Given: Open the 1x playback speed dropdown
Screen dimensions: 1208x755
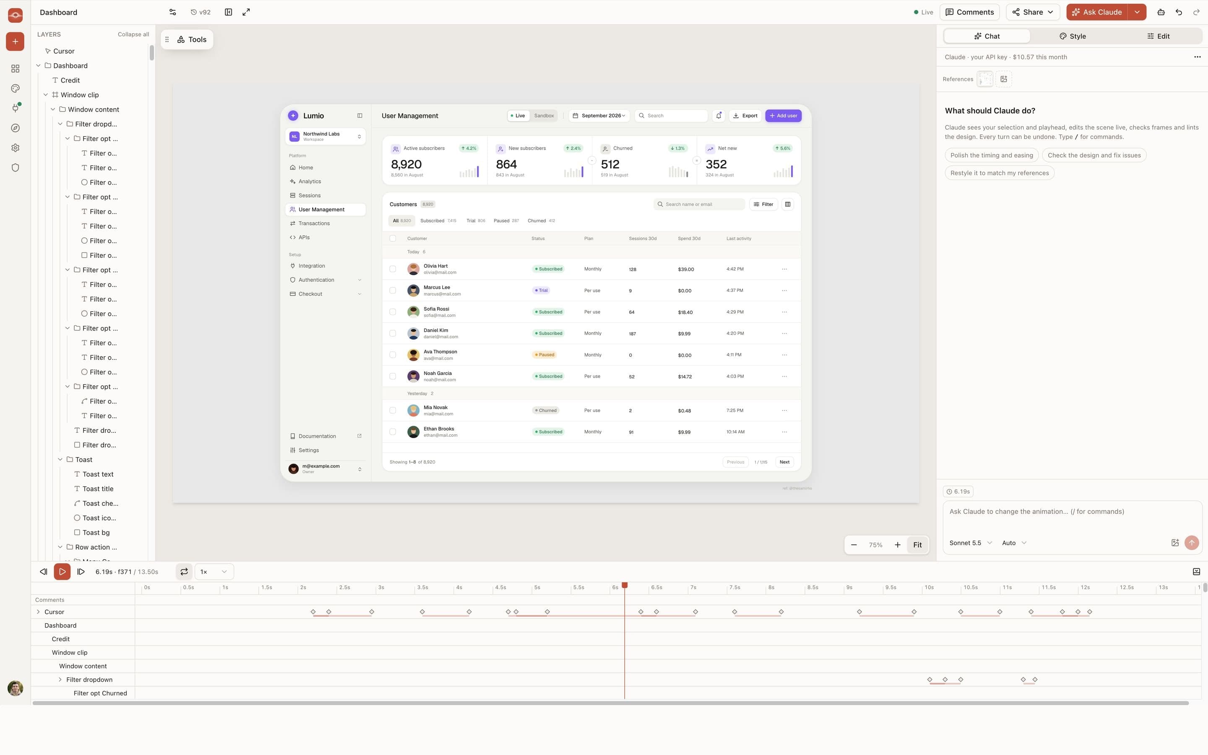Looking at the screenshot, I should [x=213, y=572].
